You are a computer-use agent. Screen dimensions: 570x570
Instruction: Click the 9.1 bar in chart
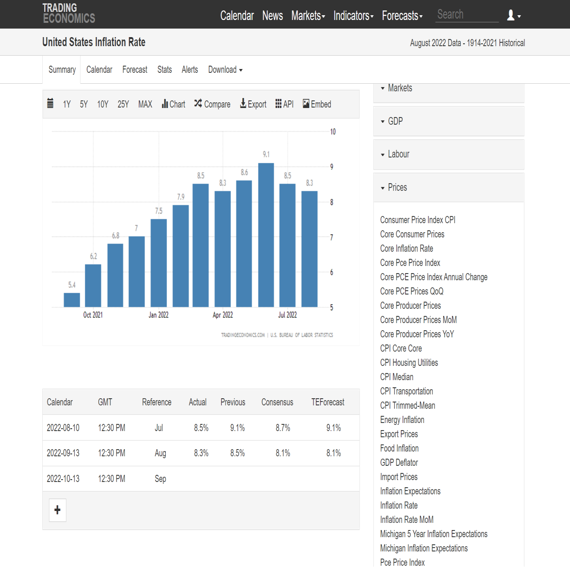[x=266, y=235]
